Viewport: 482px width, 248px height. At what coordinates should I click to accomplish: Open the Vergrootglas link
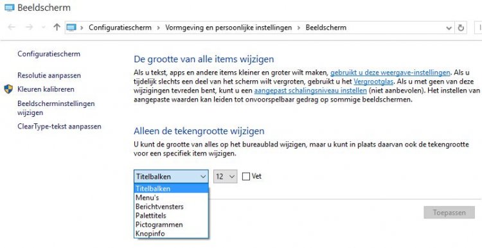(x=373, y=82)
